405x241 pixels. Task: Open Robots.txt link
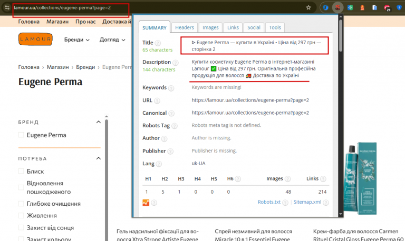[269, 202]
